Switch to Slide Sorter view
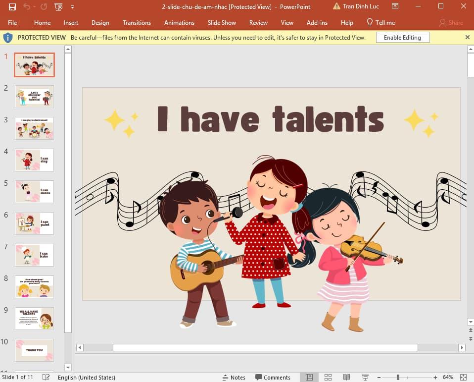The height and width of the screenshot is (382, 474). click(328, 377)
